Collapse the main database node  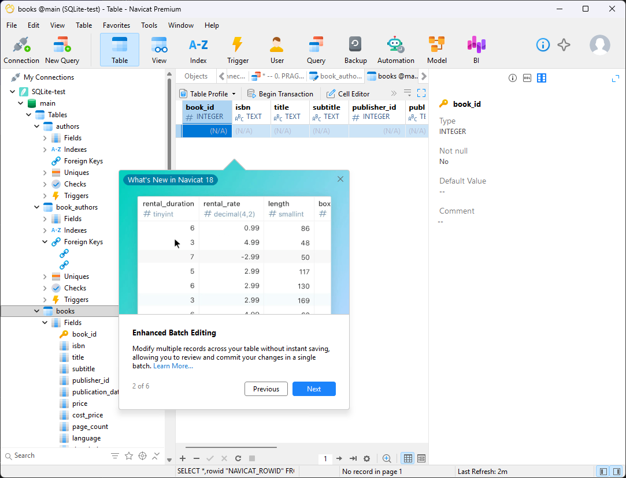tap(20, 103)
